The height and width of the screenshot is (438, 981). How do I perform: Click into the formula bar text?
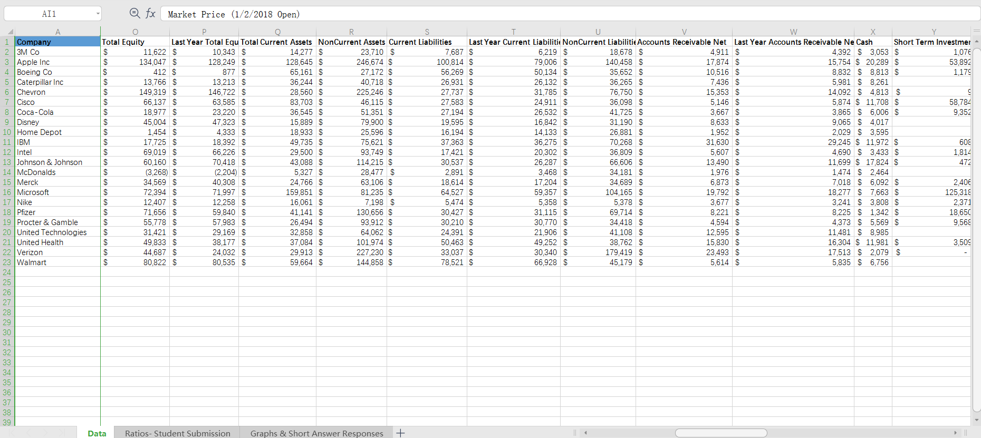[570, 14]
